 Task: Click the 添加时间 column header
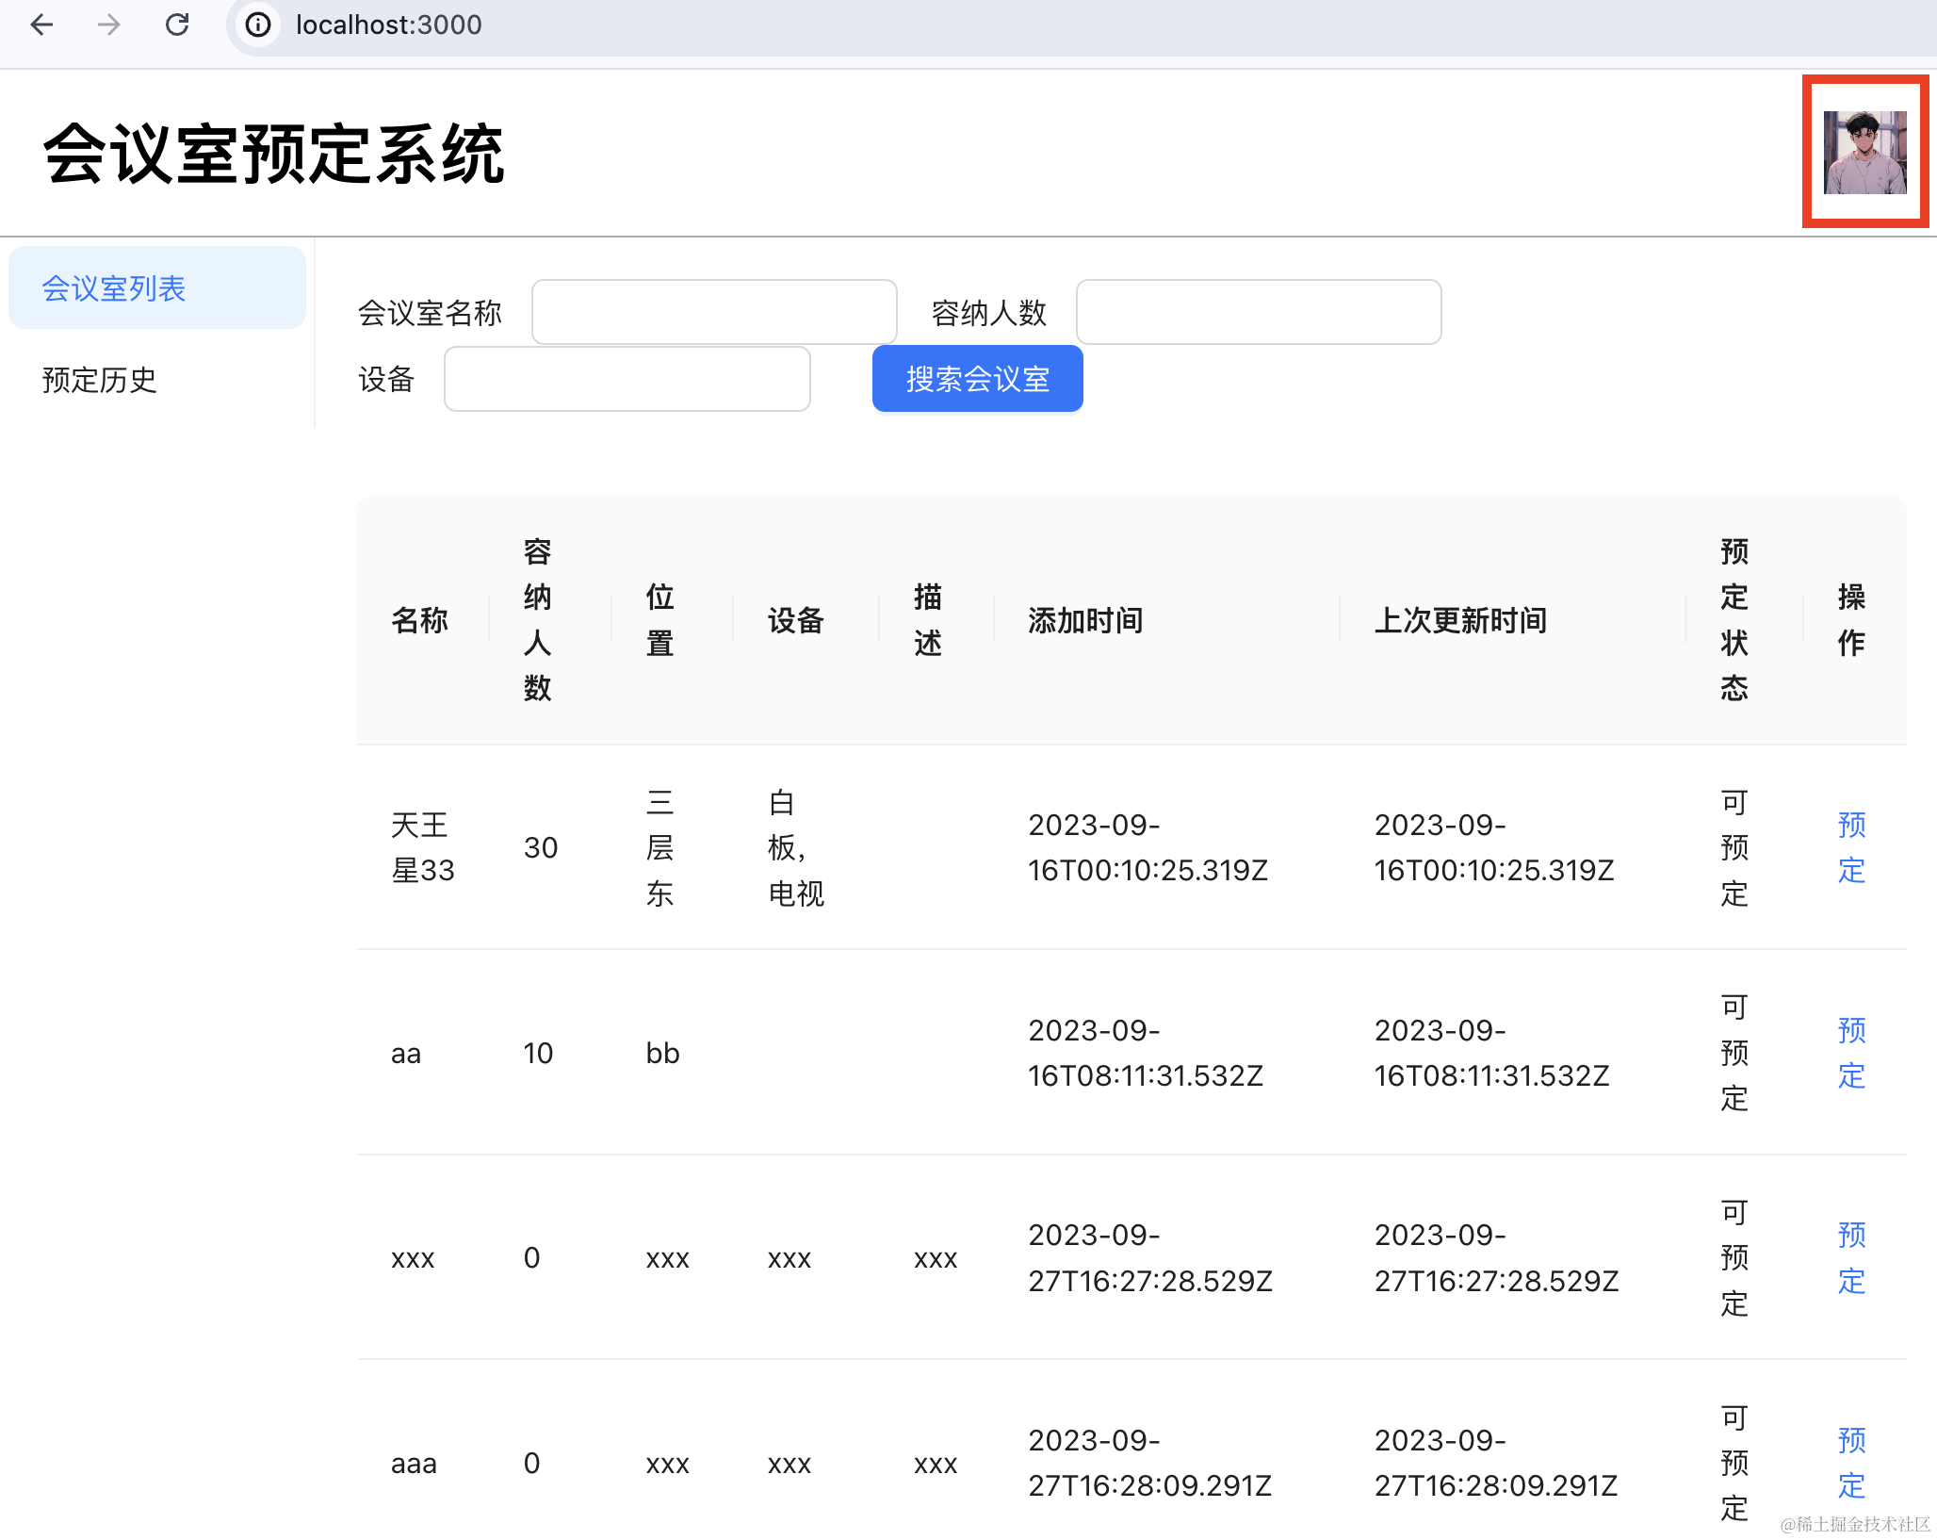click(x=1085, y=620)
